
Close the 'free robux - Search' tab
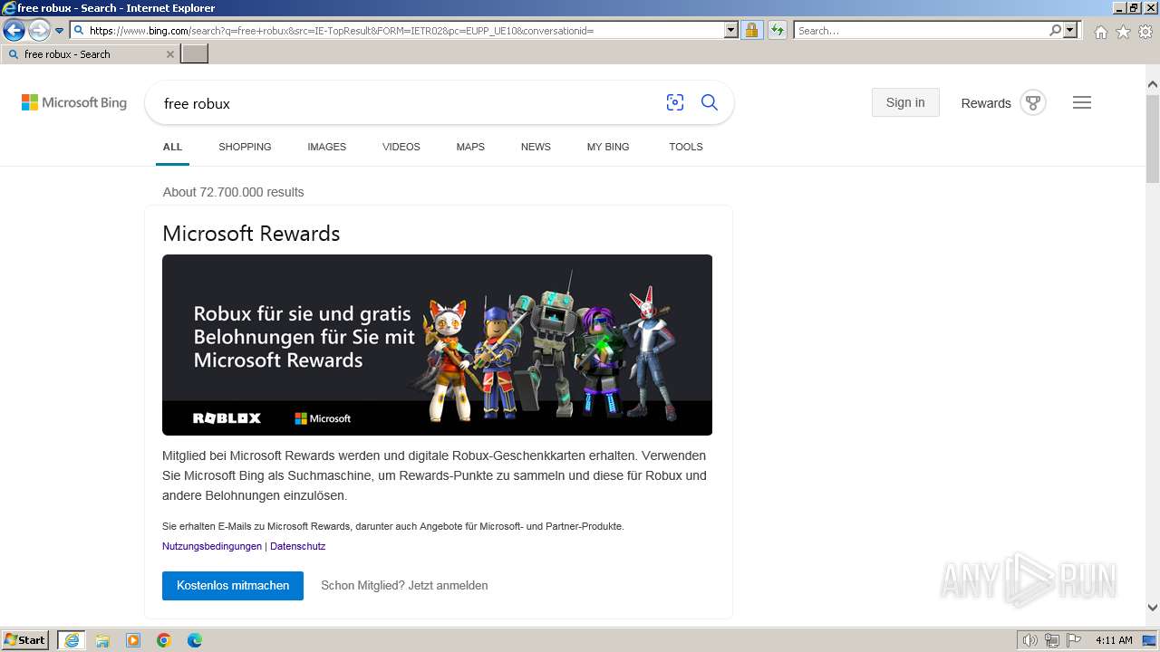tap(169, 54)
